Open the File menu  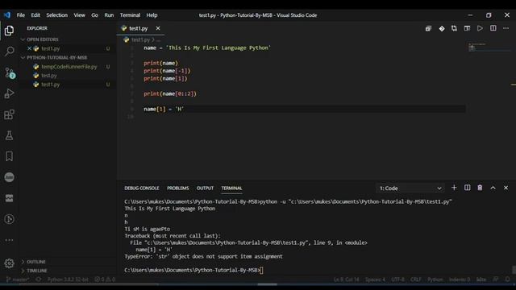pyautogui.click(x=21, y=15)
